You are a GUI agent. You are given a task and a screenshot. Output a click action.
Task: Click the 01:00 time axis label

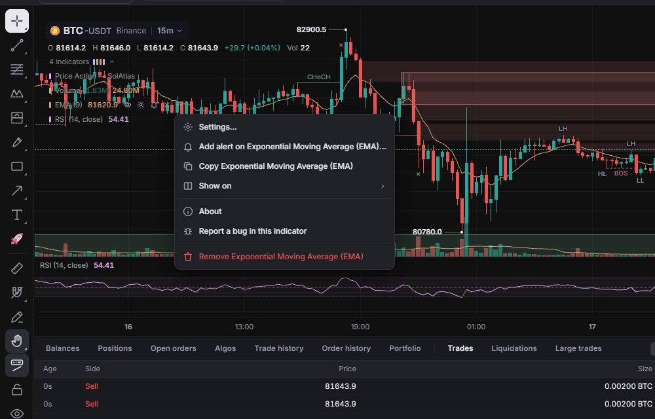pos(476,327)
